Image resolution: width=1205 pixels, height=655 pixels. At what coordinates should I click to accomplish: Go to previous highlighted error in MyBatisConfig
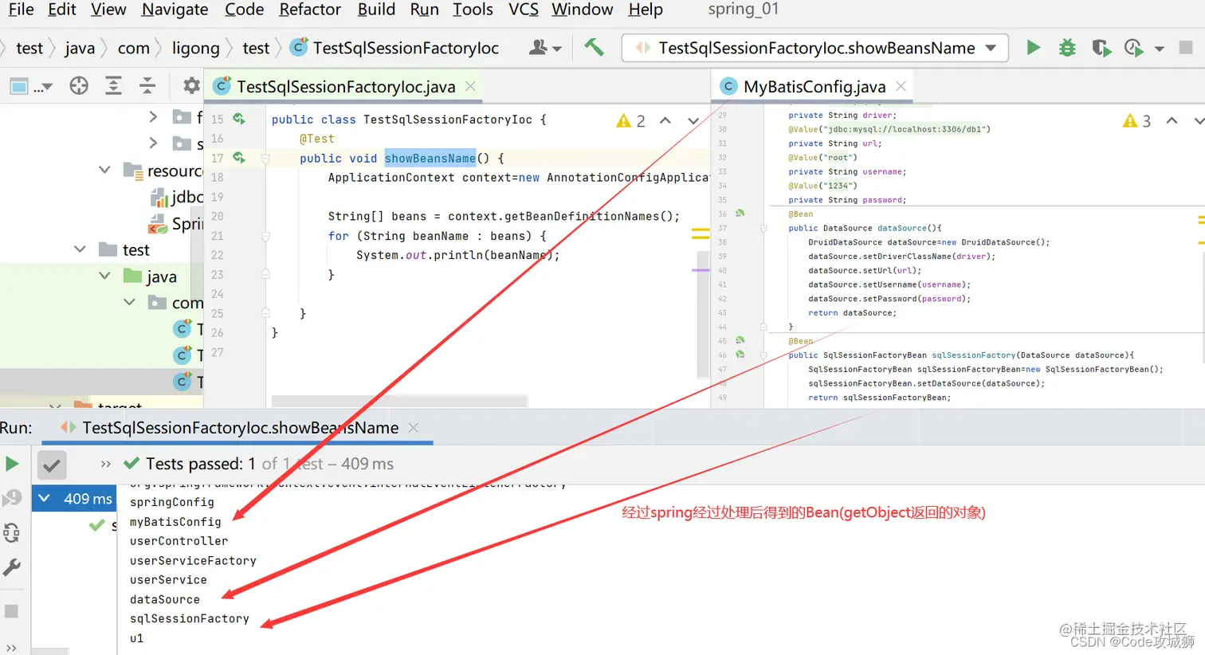point(1172,121)
